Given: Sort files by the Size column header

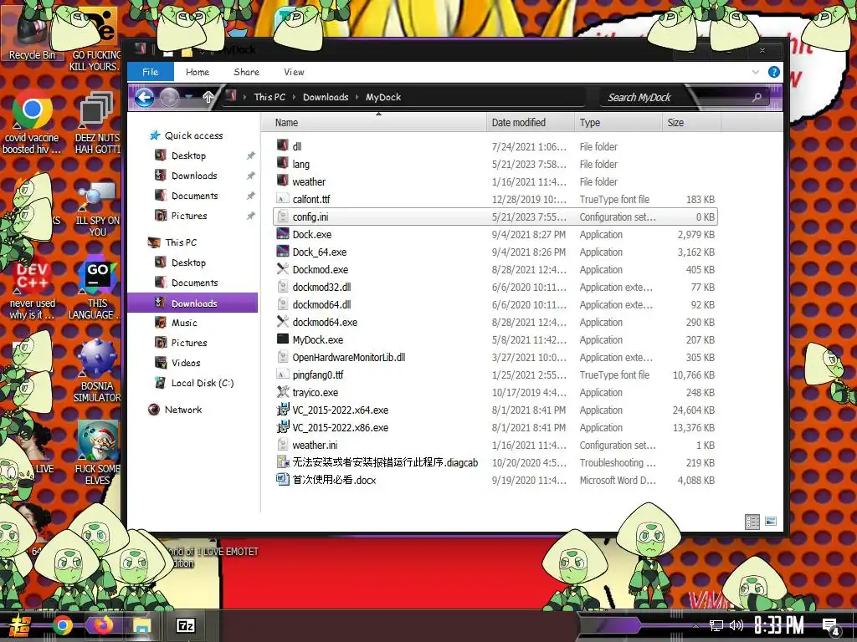Looking at the screenshot, I should (x=691, y=122).
